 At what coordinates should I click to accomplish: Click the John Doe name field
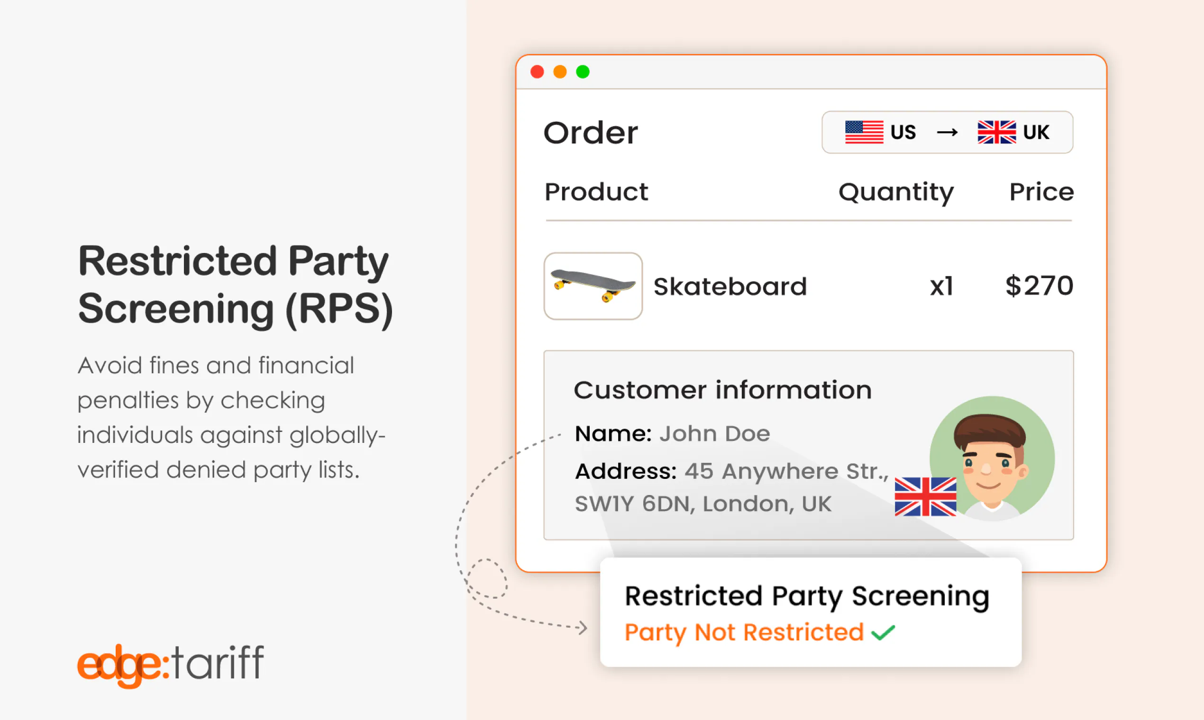click(x=673, y=433)
